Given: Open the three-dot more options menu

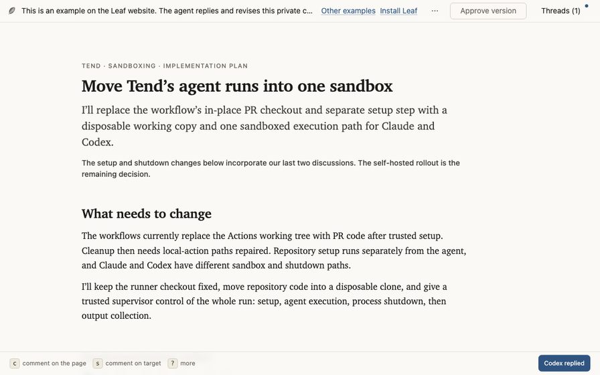Looking at the screenshot, I should (x=435, y=11).
